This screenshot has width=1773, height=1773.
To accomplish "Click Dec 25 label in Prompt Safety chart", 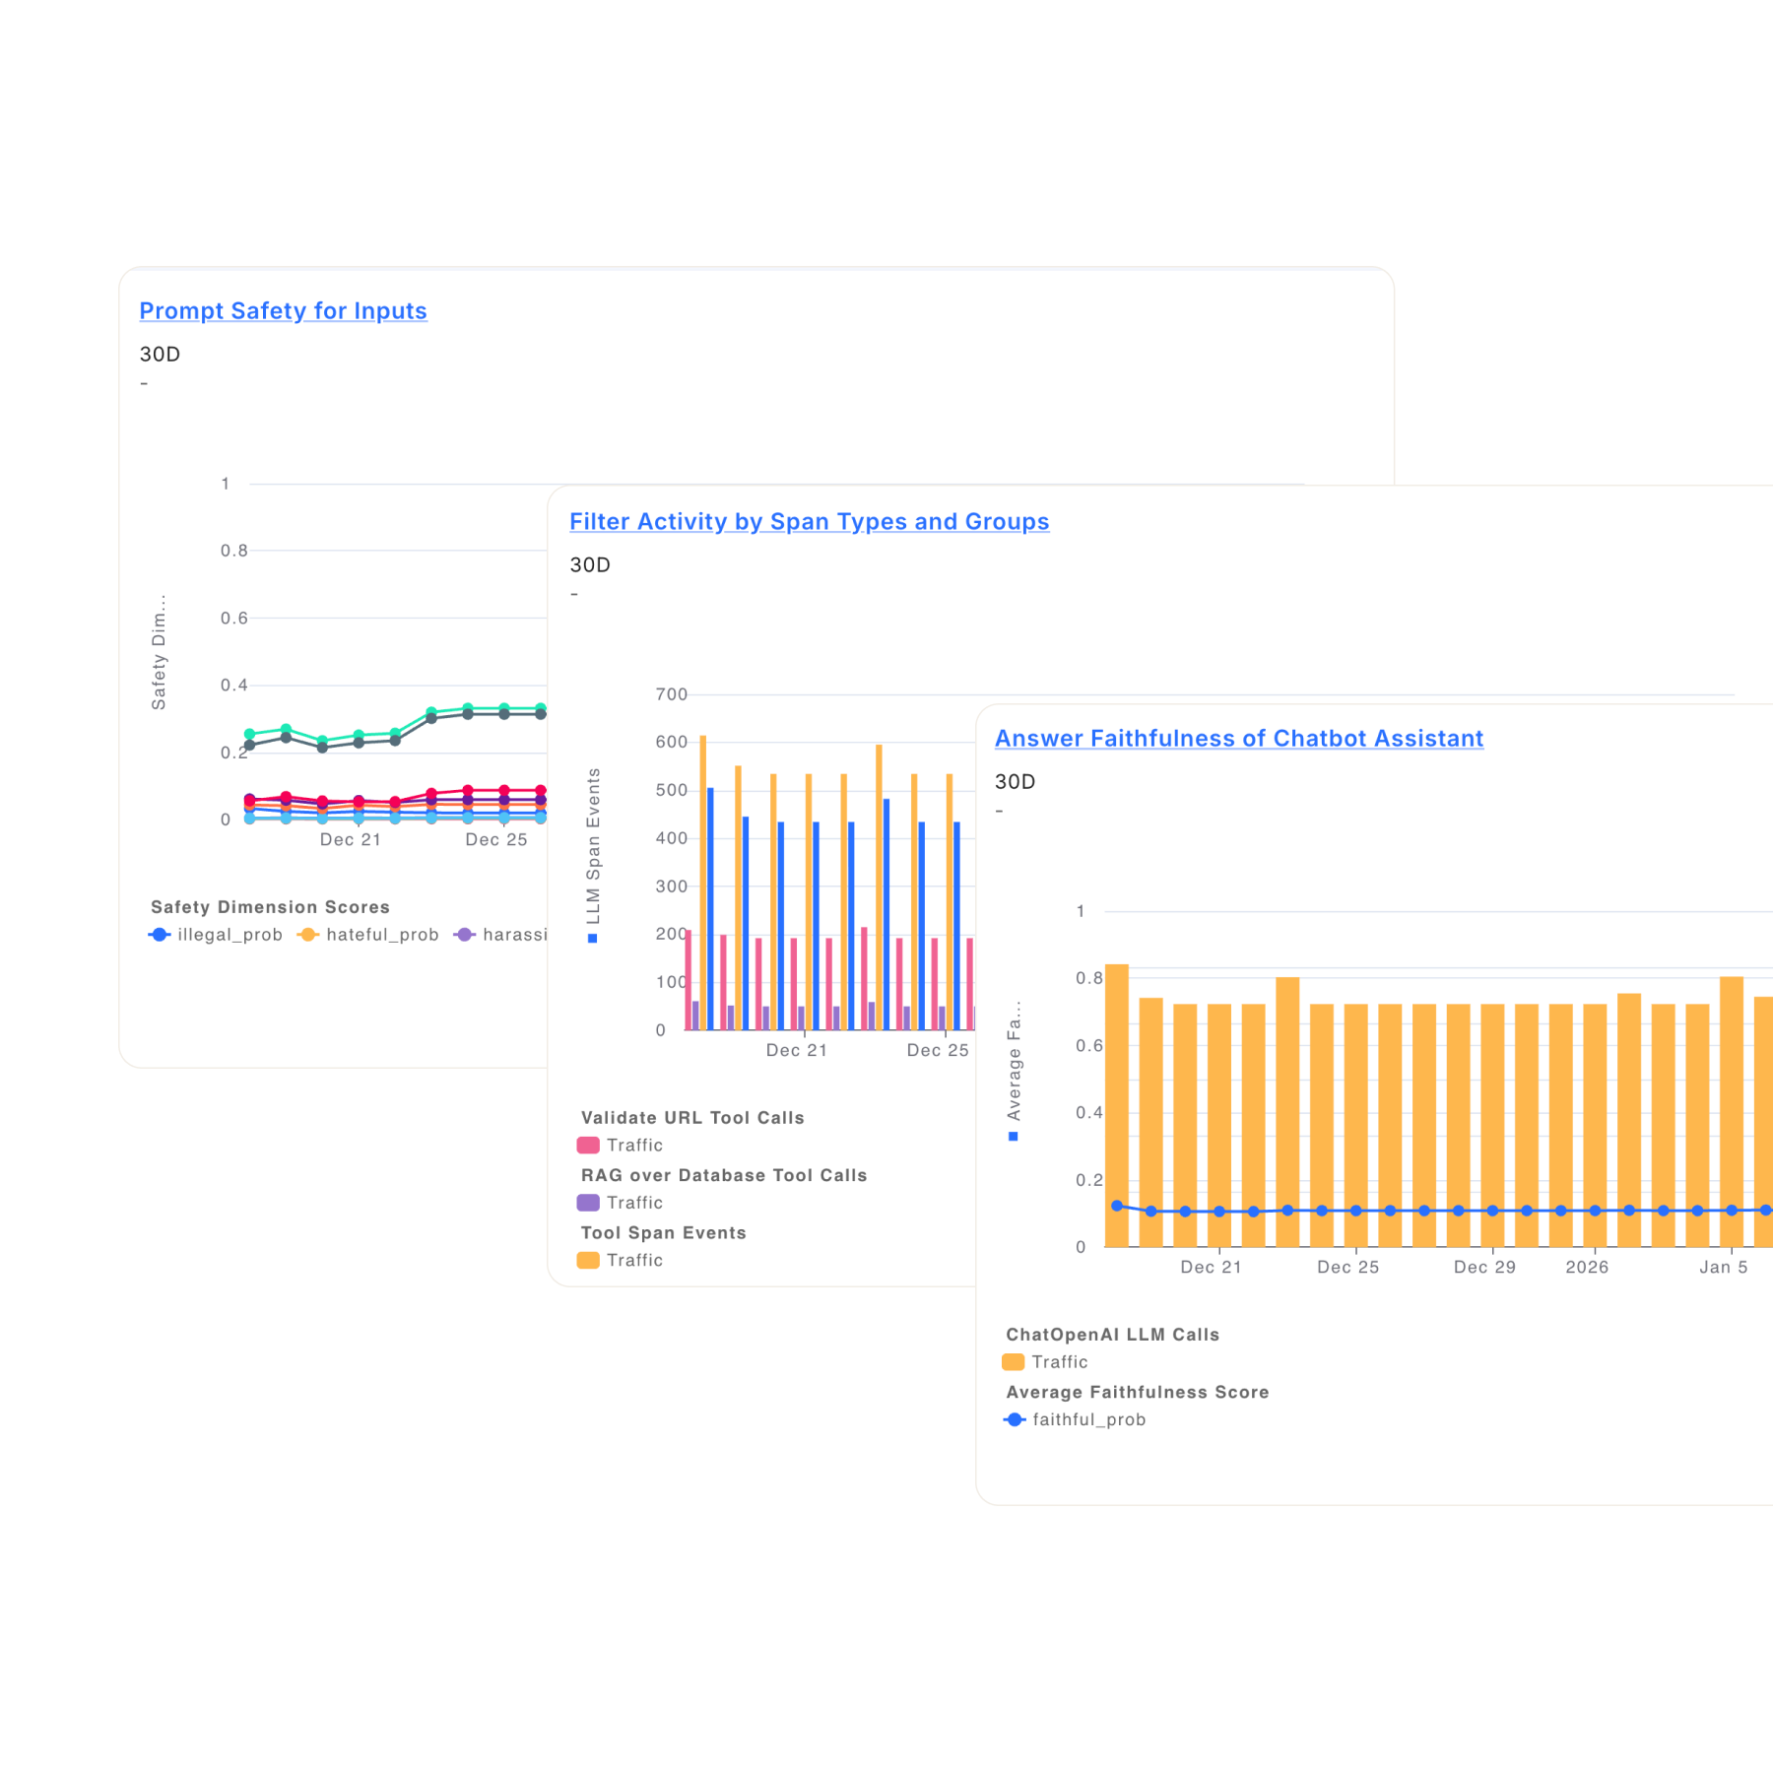I will pos(496,840).
